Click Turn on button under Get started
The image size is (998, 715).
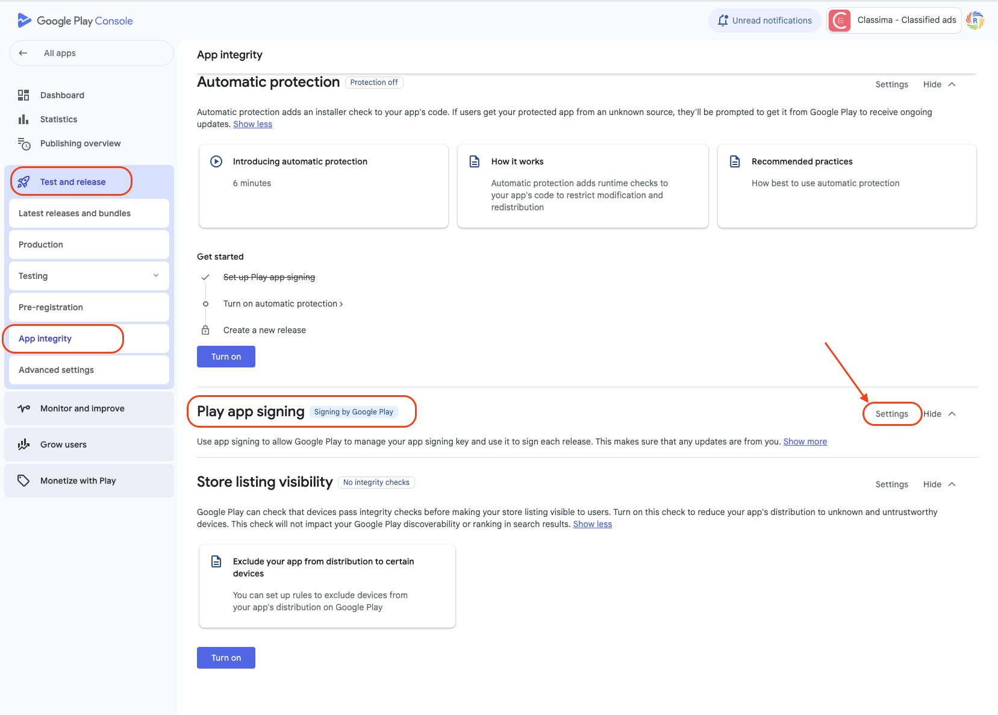pos(226,357)
